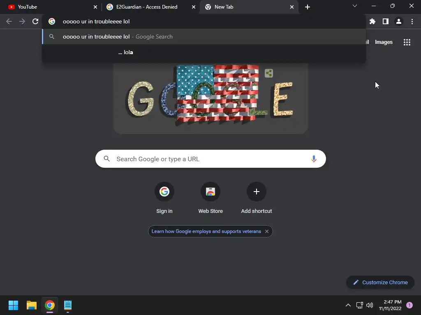Click the Veterans Day Google doodle

[x=210, y=98]
